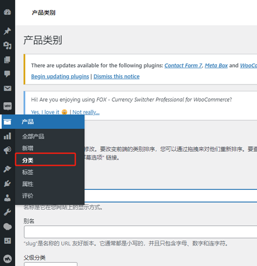
Task: Open Settings via the sliders icon
Action: tap(7, 240)
